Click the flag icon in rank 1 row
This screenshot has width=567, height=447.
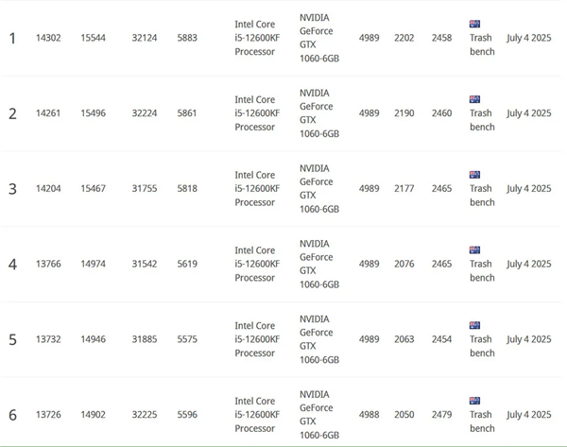(x=474, y=24)
